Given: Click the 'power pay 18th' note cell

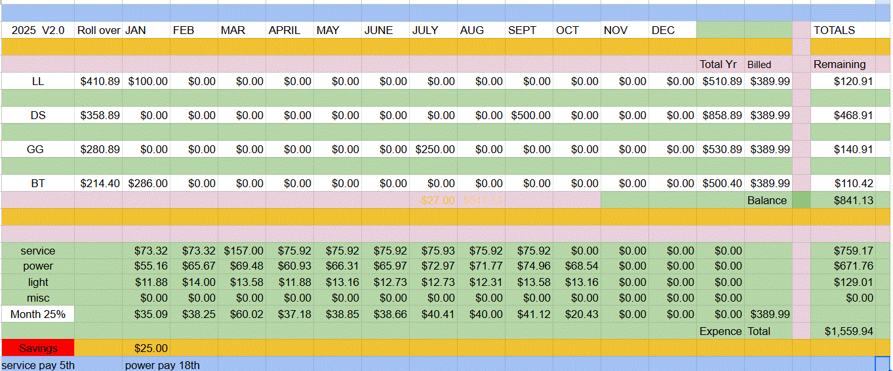Looking at the screenshot, I should [163, 365].
